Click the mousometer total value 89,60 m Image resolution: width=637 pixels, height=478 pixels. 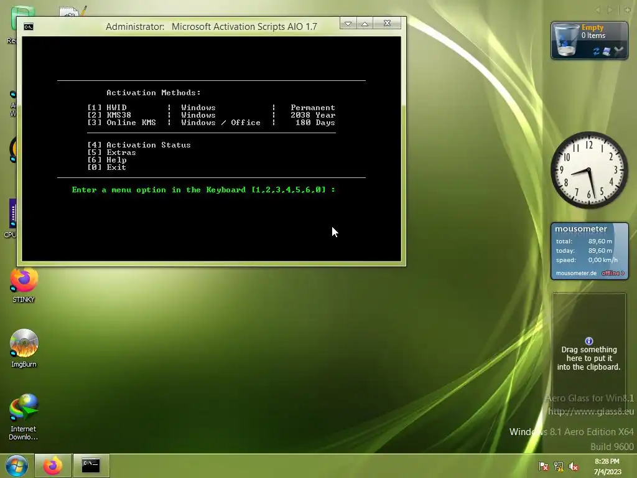600,241
